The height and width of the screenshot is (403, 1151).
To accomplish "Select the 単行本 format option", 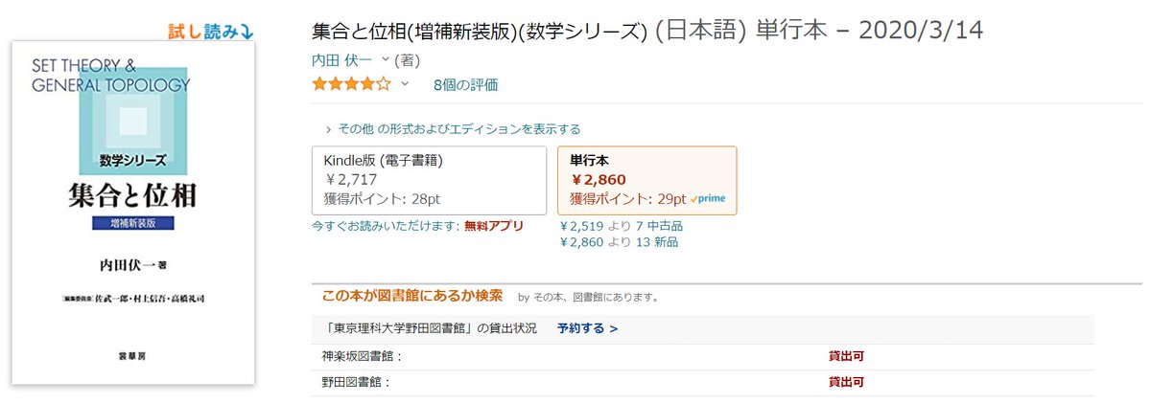I will pyautogui.click(x=646, y=180).
